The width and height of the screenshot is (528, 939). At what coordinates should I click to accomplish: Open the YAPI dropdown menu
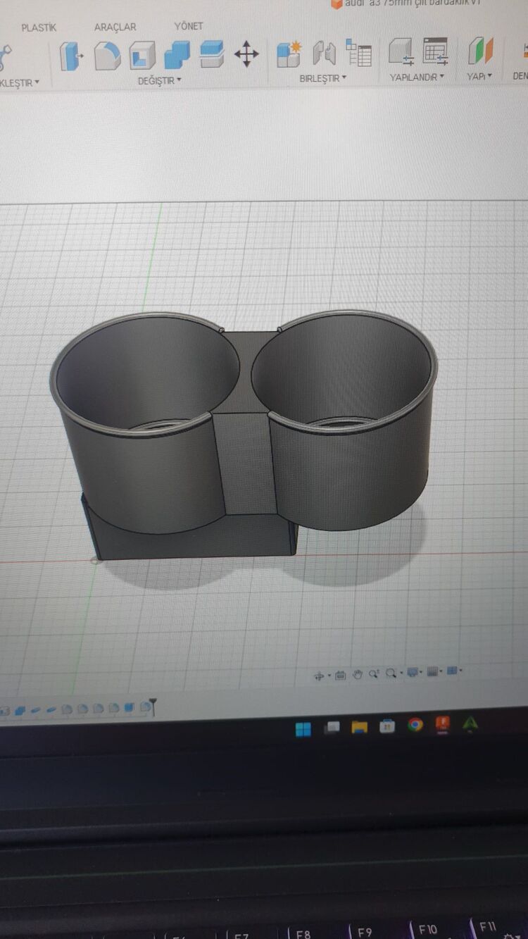pos(479,76)
